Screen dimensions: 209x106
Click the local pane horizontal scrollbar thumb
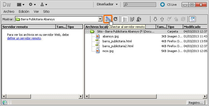pos(123,96)
